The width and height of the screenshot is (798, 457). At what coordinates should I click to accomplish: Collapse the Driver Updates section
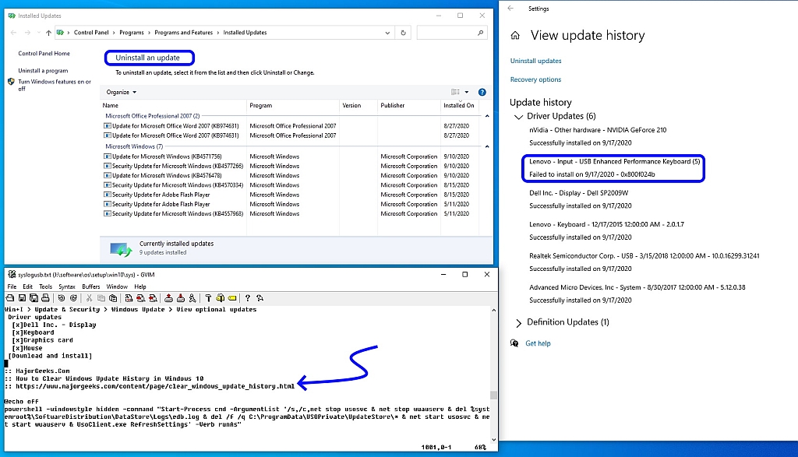(518, 117)
